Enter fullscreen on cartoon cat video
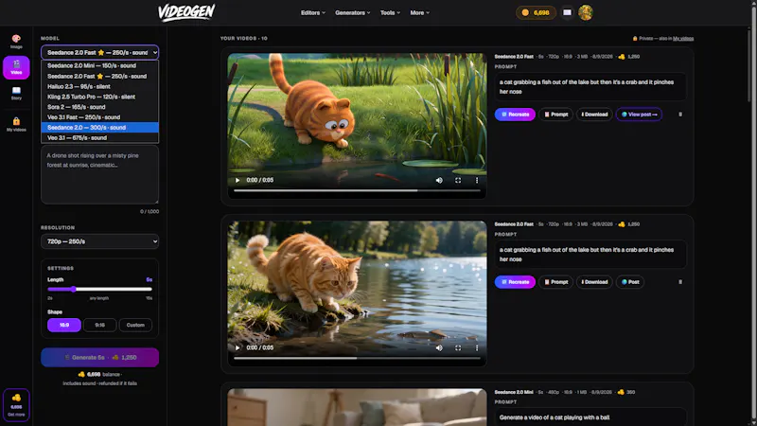The image size is (757, 426). (x=458, y=180)
